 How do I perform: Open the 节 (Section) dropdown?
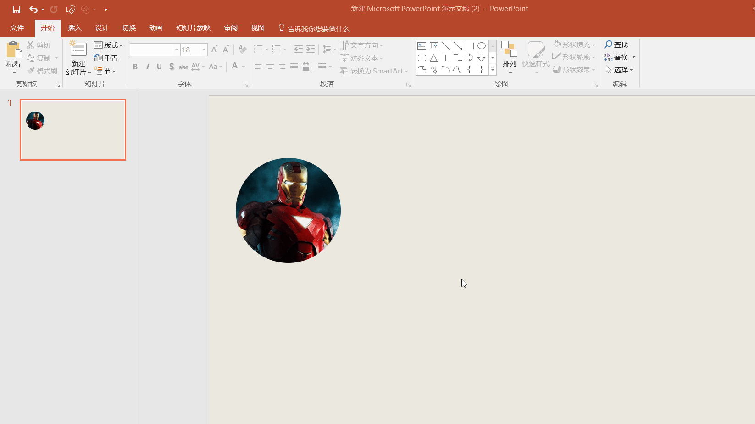105,71
